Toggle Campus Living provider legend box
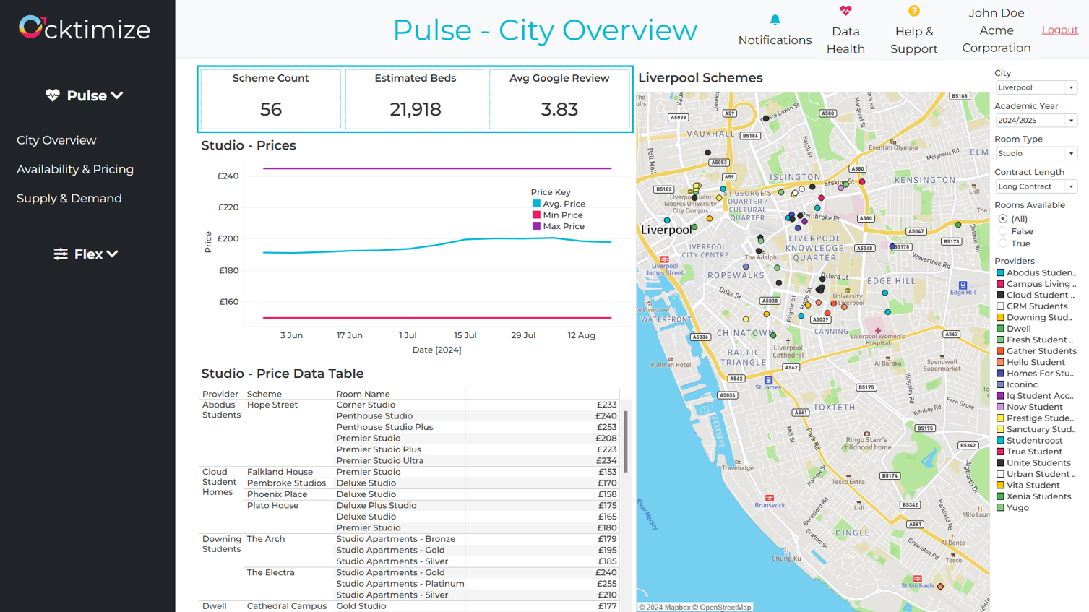 point(1000,284)
